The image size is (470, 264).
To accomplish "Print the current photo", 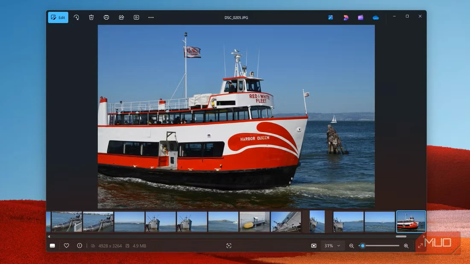I will tap(106, 18).
